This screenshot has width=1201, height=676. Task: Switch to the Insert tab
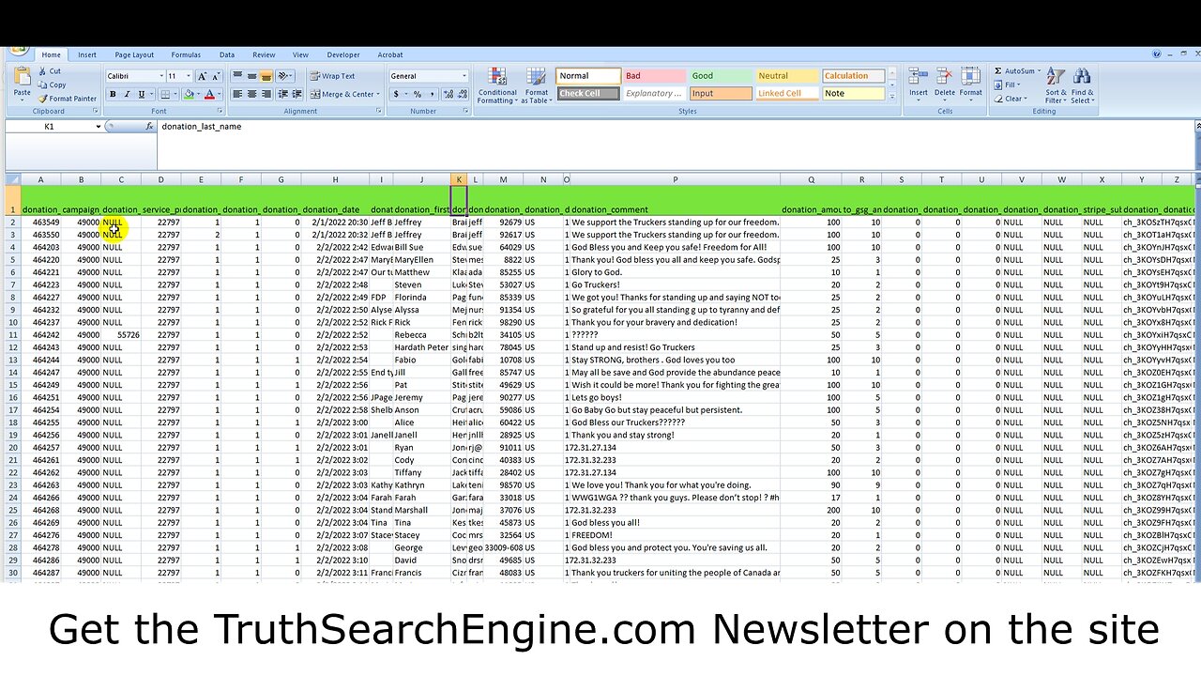[x=87, y=55]
